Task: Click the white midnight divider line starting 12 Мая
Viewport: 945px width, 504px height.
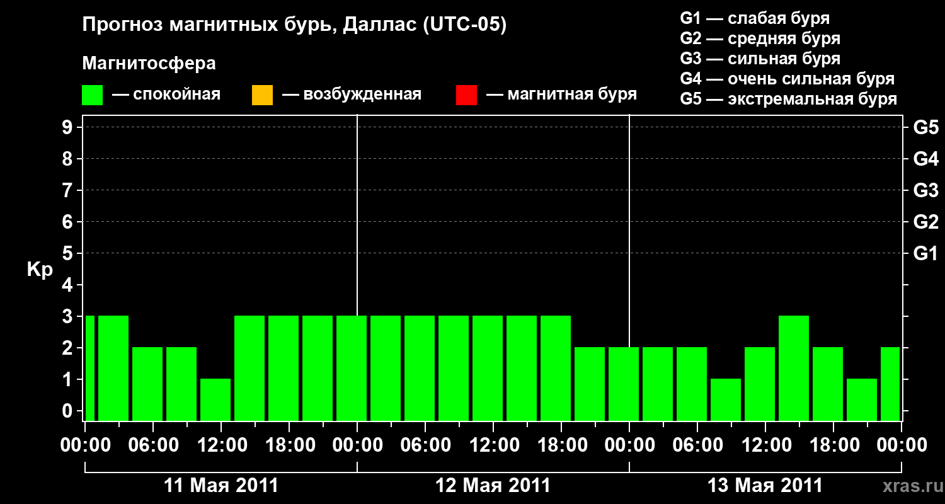Action: [x=357, y=214]
